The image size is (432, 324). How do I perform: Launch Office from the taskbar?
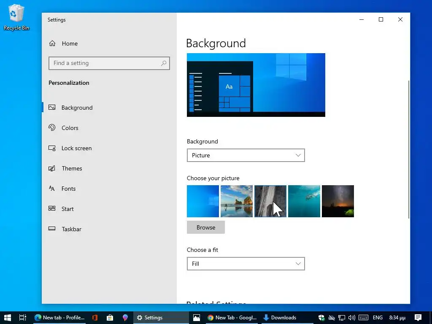95,318
